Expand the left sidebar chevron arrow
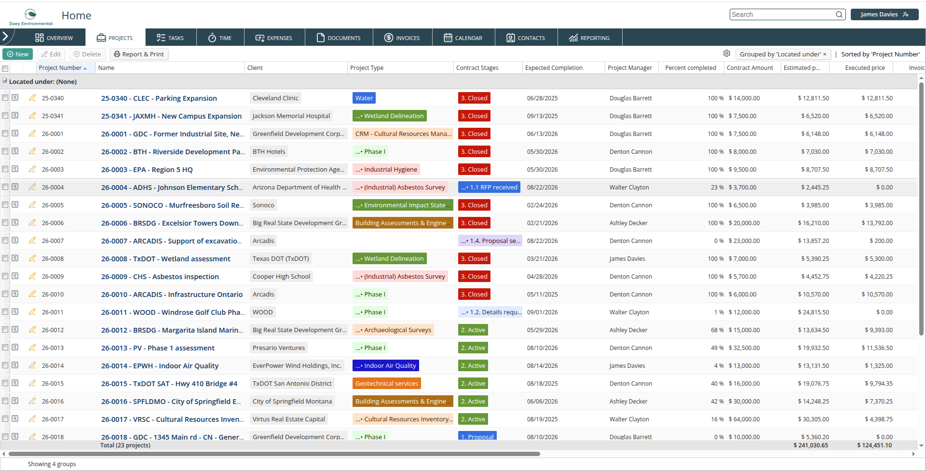The height and width of the screenshot is (471, 926). 5,36
